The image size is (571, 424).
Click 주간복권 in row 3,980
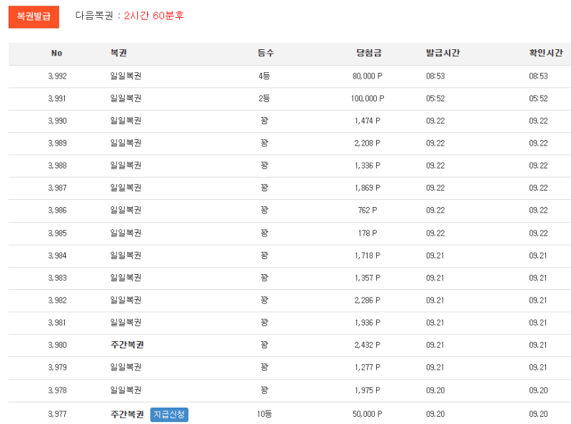(127, 345)
